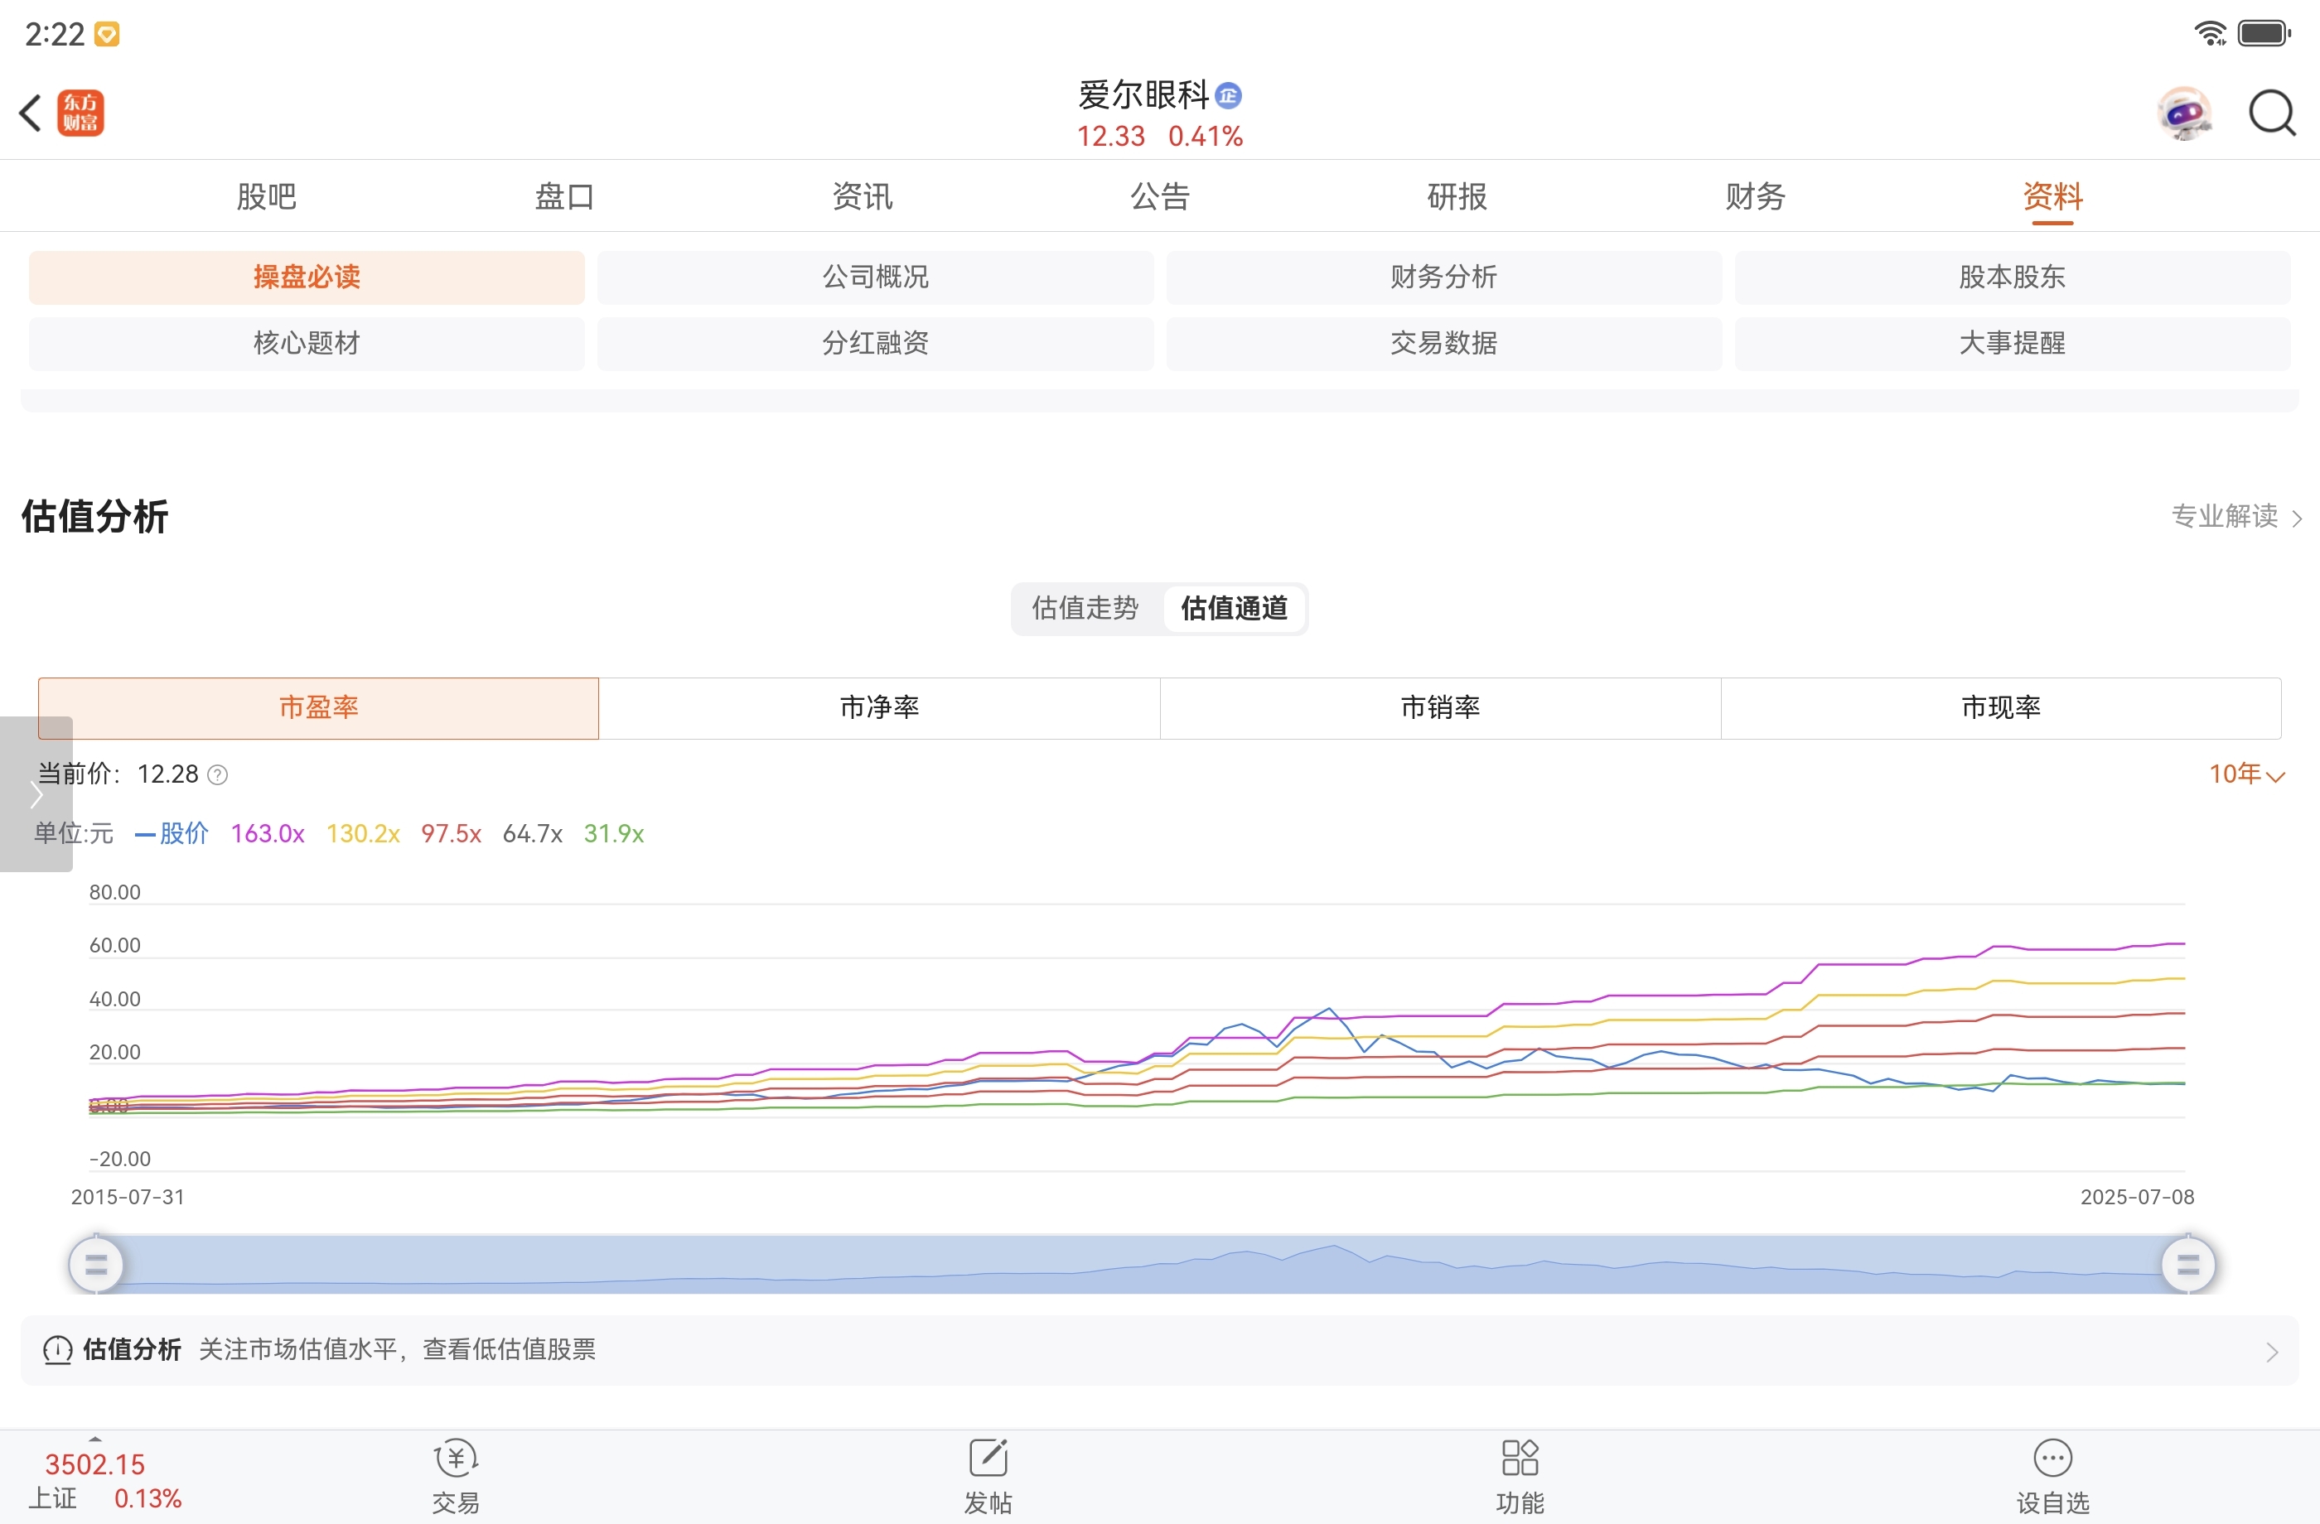Select the 市盈率 metric tab
2320x1524 pixels.
[319, 708]
